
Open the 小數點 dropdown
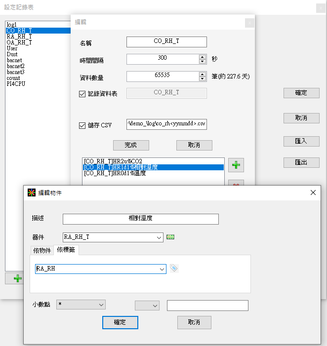pyautogui.click(x=101, y=305)
